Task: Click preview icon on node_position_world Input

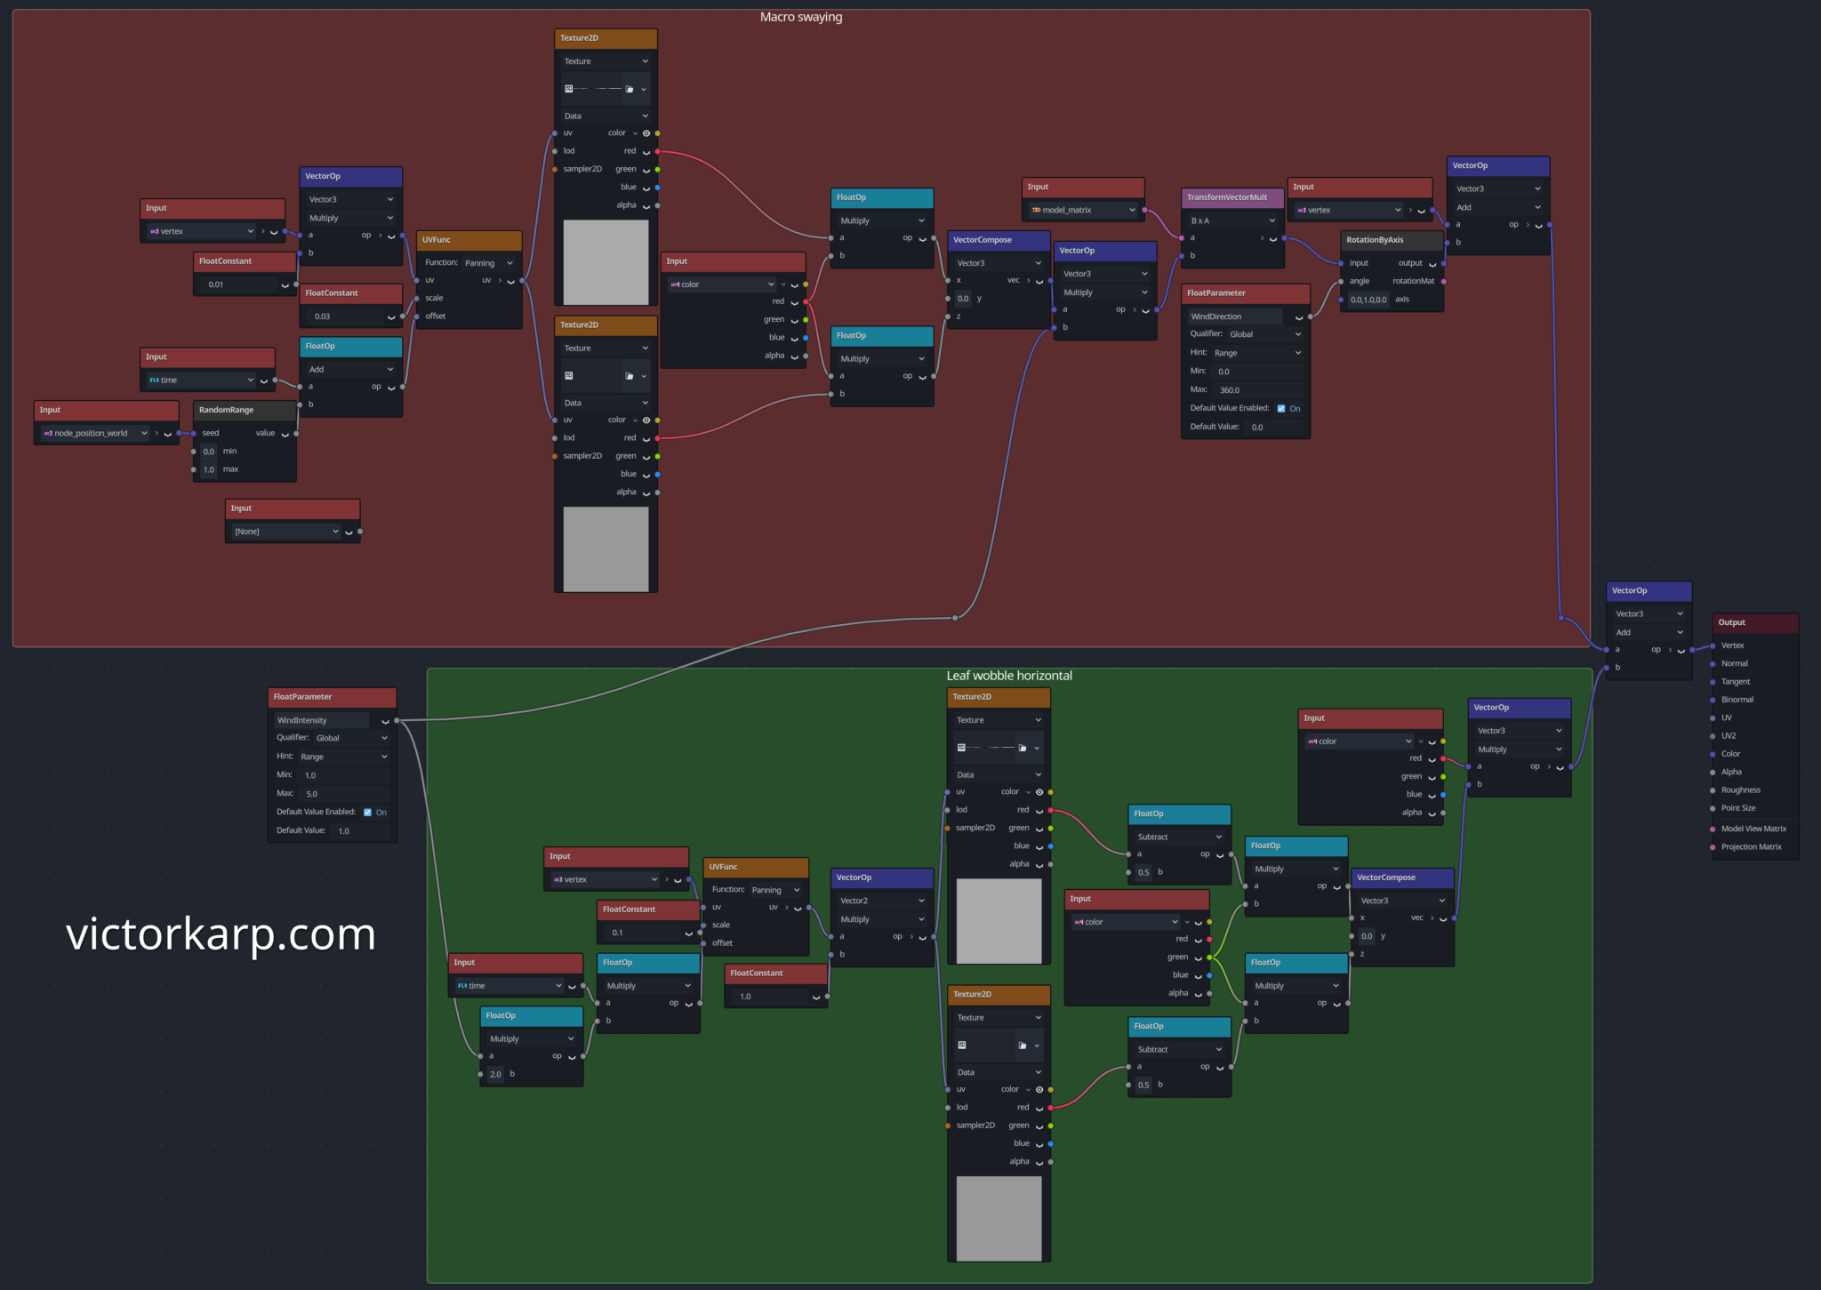Action: point(167,434)
